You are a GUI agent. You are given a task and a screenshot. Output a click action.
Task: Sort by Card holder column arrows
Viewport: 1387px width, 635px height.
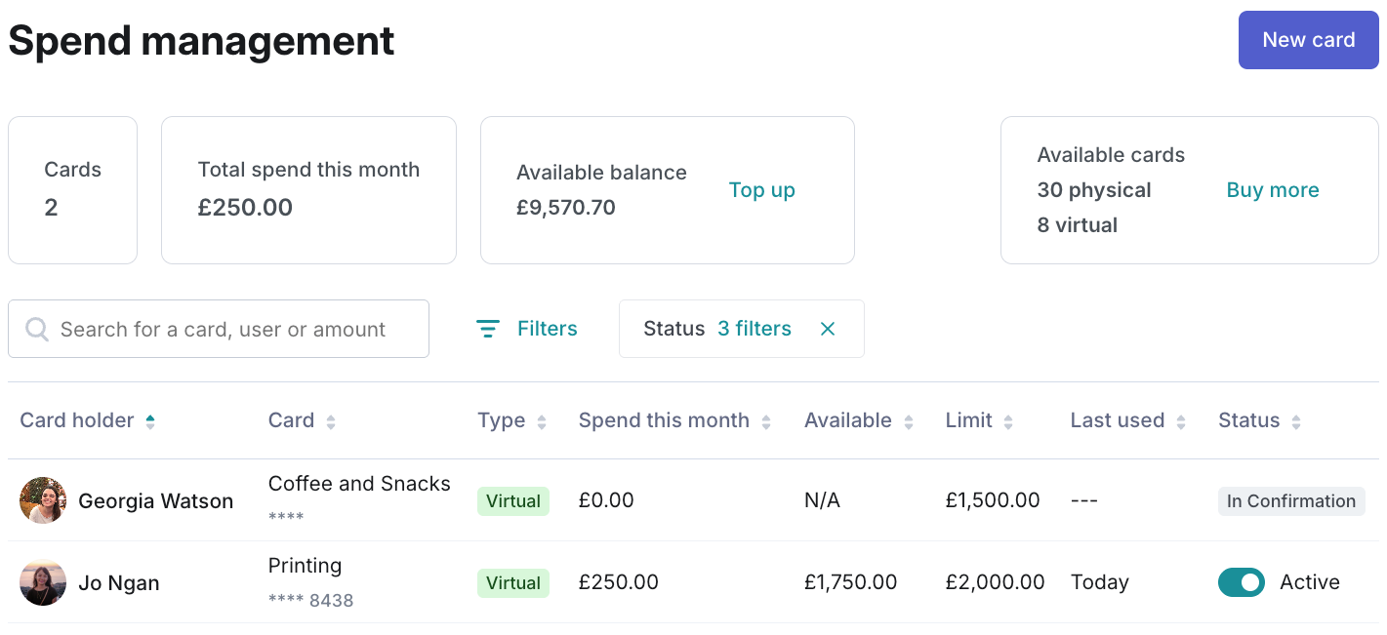[150, 421]
